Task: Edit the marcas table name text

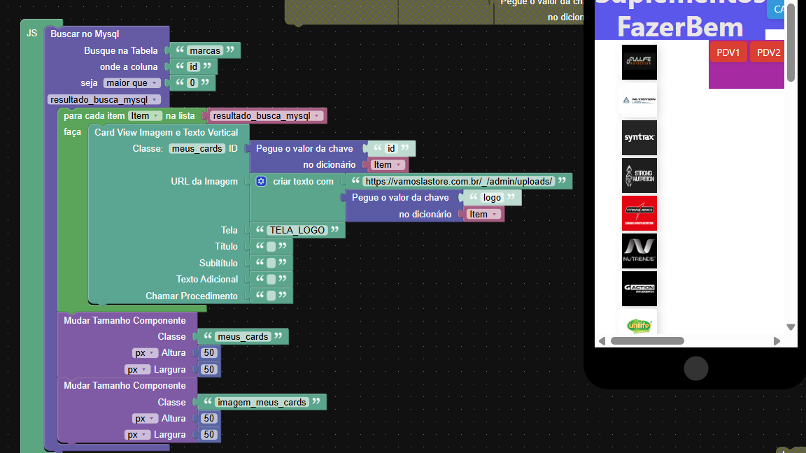Action: [x=204, y=50]
